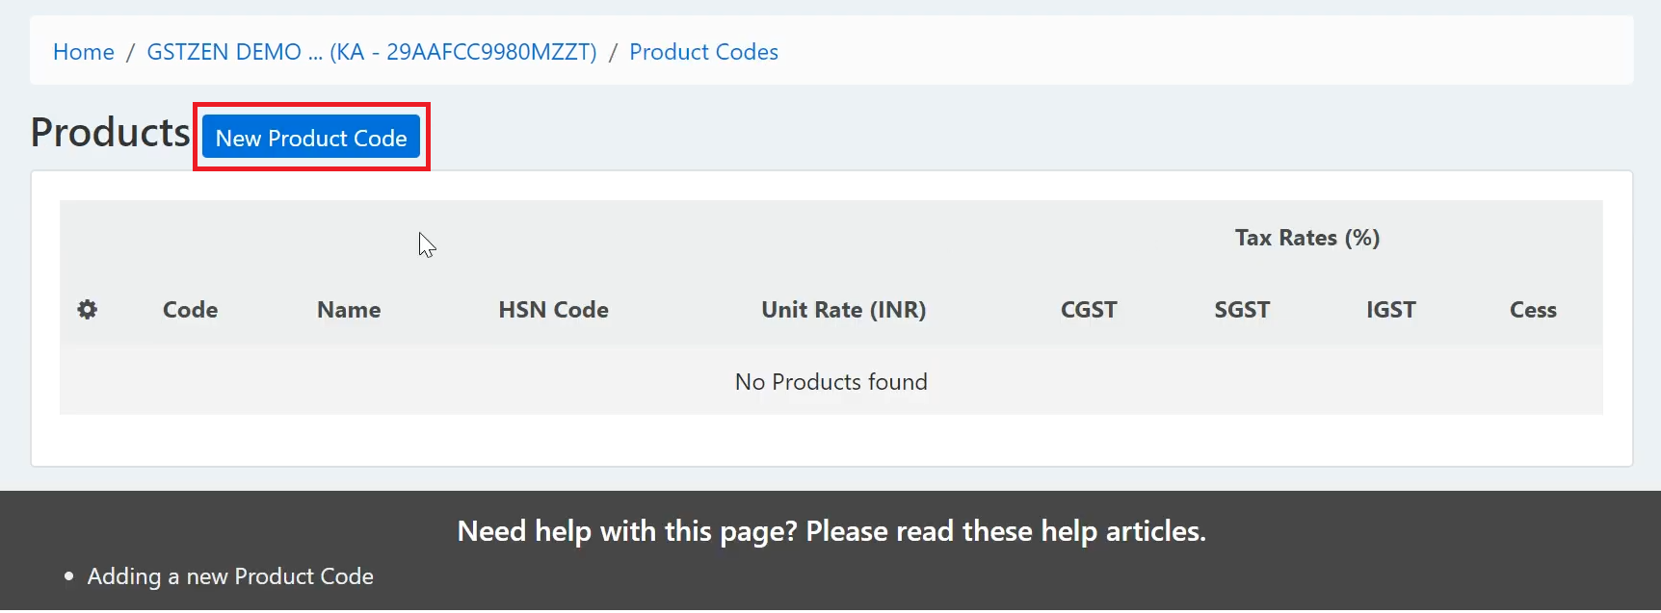Viewport: 1661px width, 613px height.
Task: Click the New Product Code button
Action: (311, 138)
